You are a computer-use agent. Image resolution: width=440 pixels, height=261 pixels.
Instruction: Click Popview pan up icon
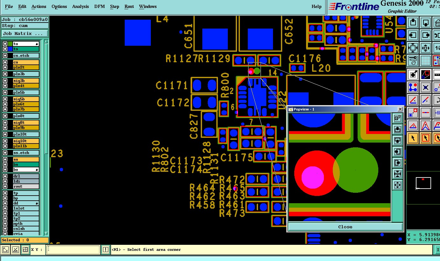pyautogui.click(x=397, y=130)
